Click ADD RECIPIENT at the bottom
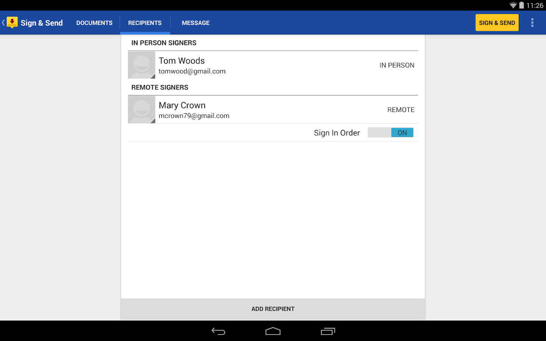Viewport: 546px width, 341px height. point(273,308)
